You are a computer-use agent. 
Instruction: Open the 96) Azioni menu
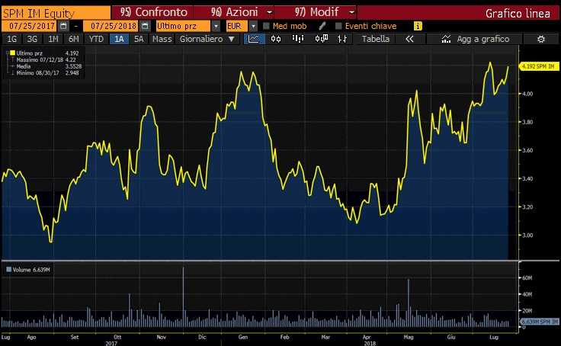[231, 13]
